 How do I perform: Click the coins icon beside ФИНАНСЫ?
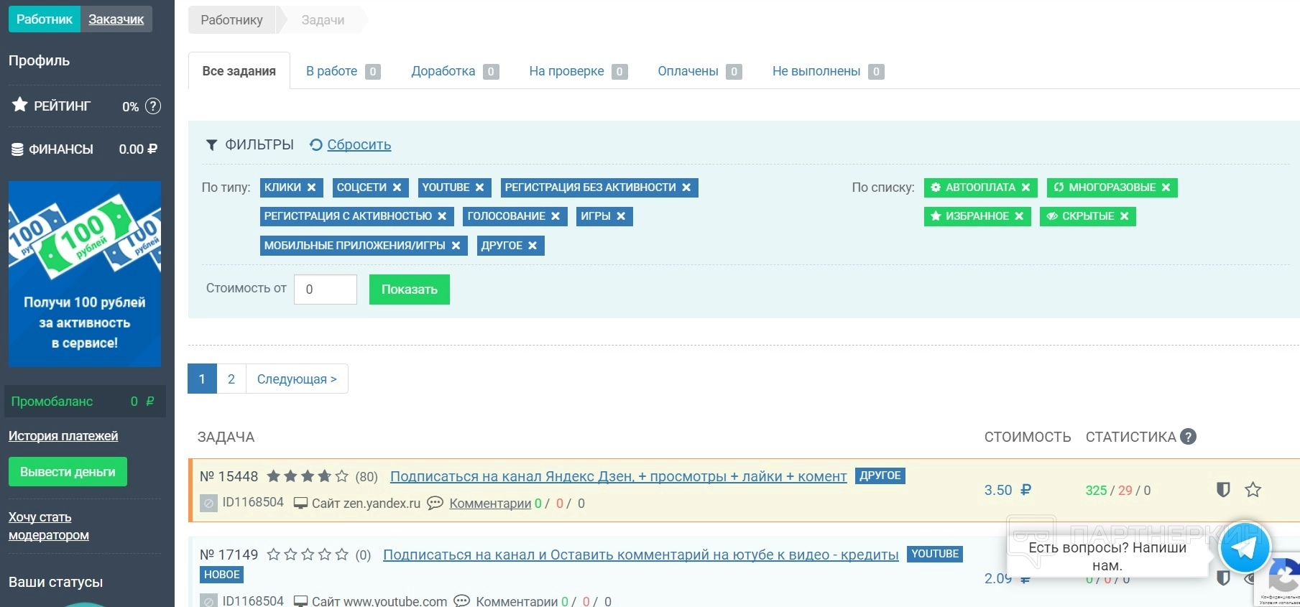(17, 149)
